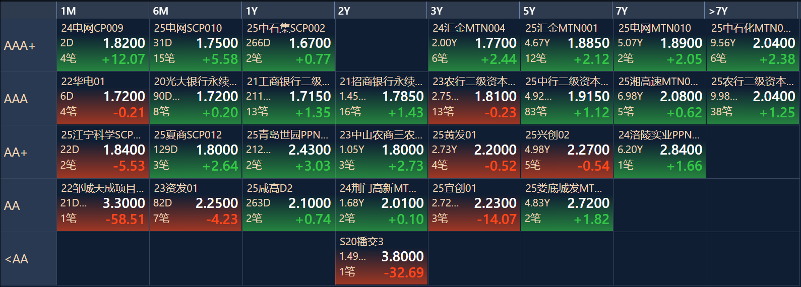This screenshot has width=801, height=287.
Task: Click the 3Y column header
Action: coord(474,11)
